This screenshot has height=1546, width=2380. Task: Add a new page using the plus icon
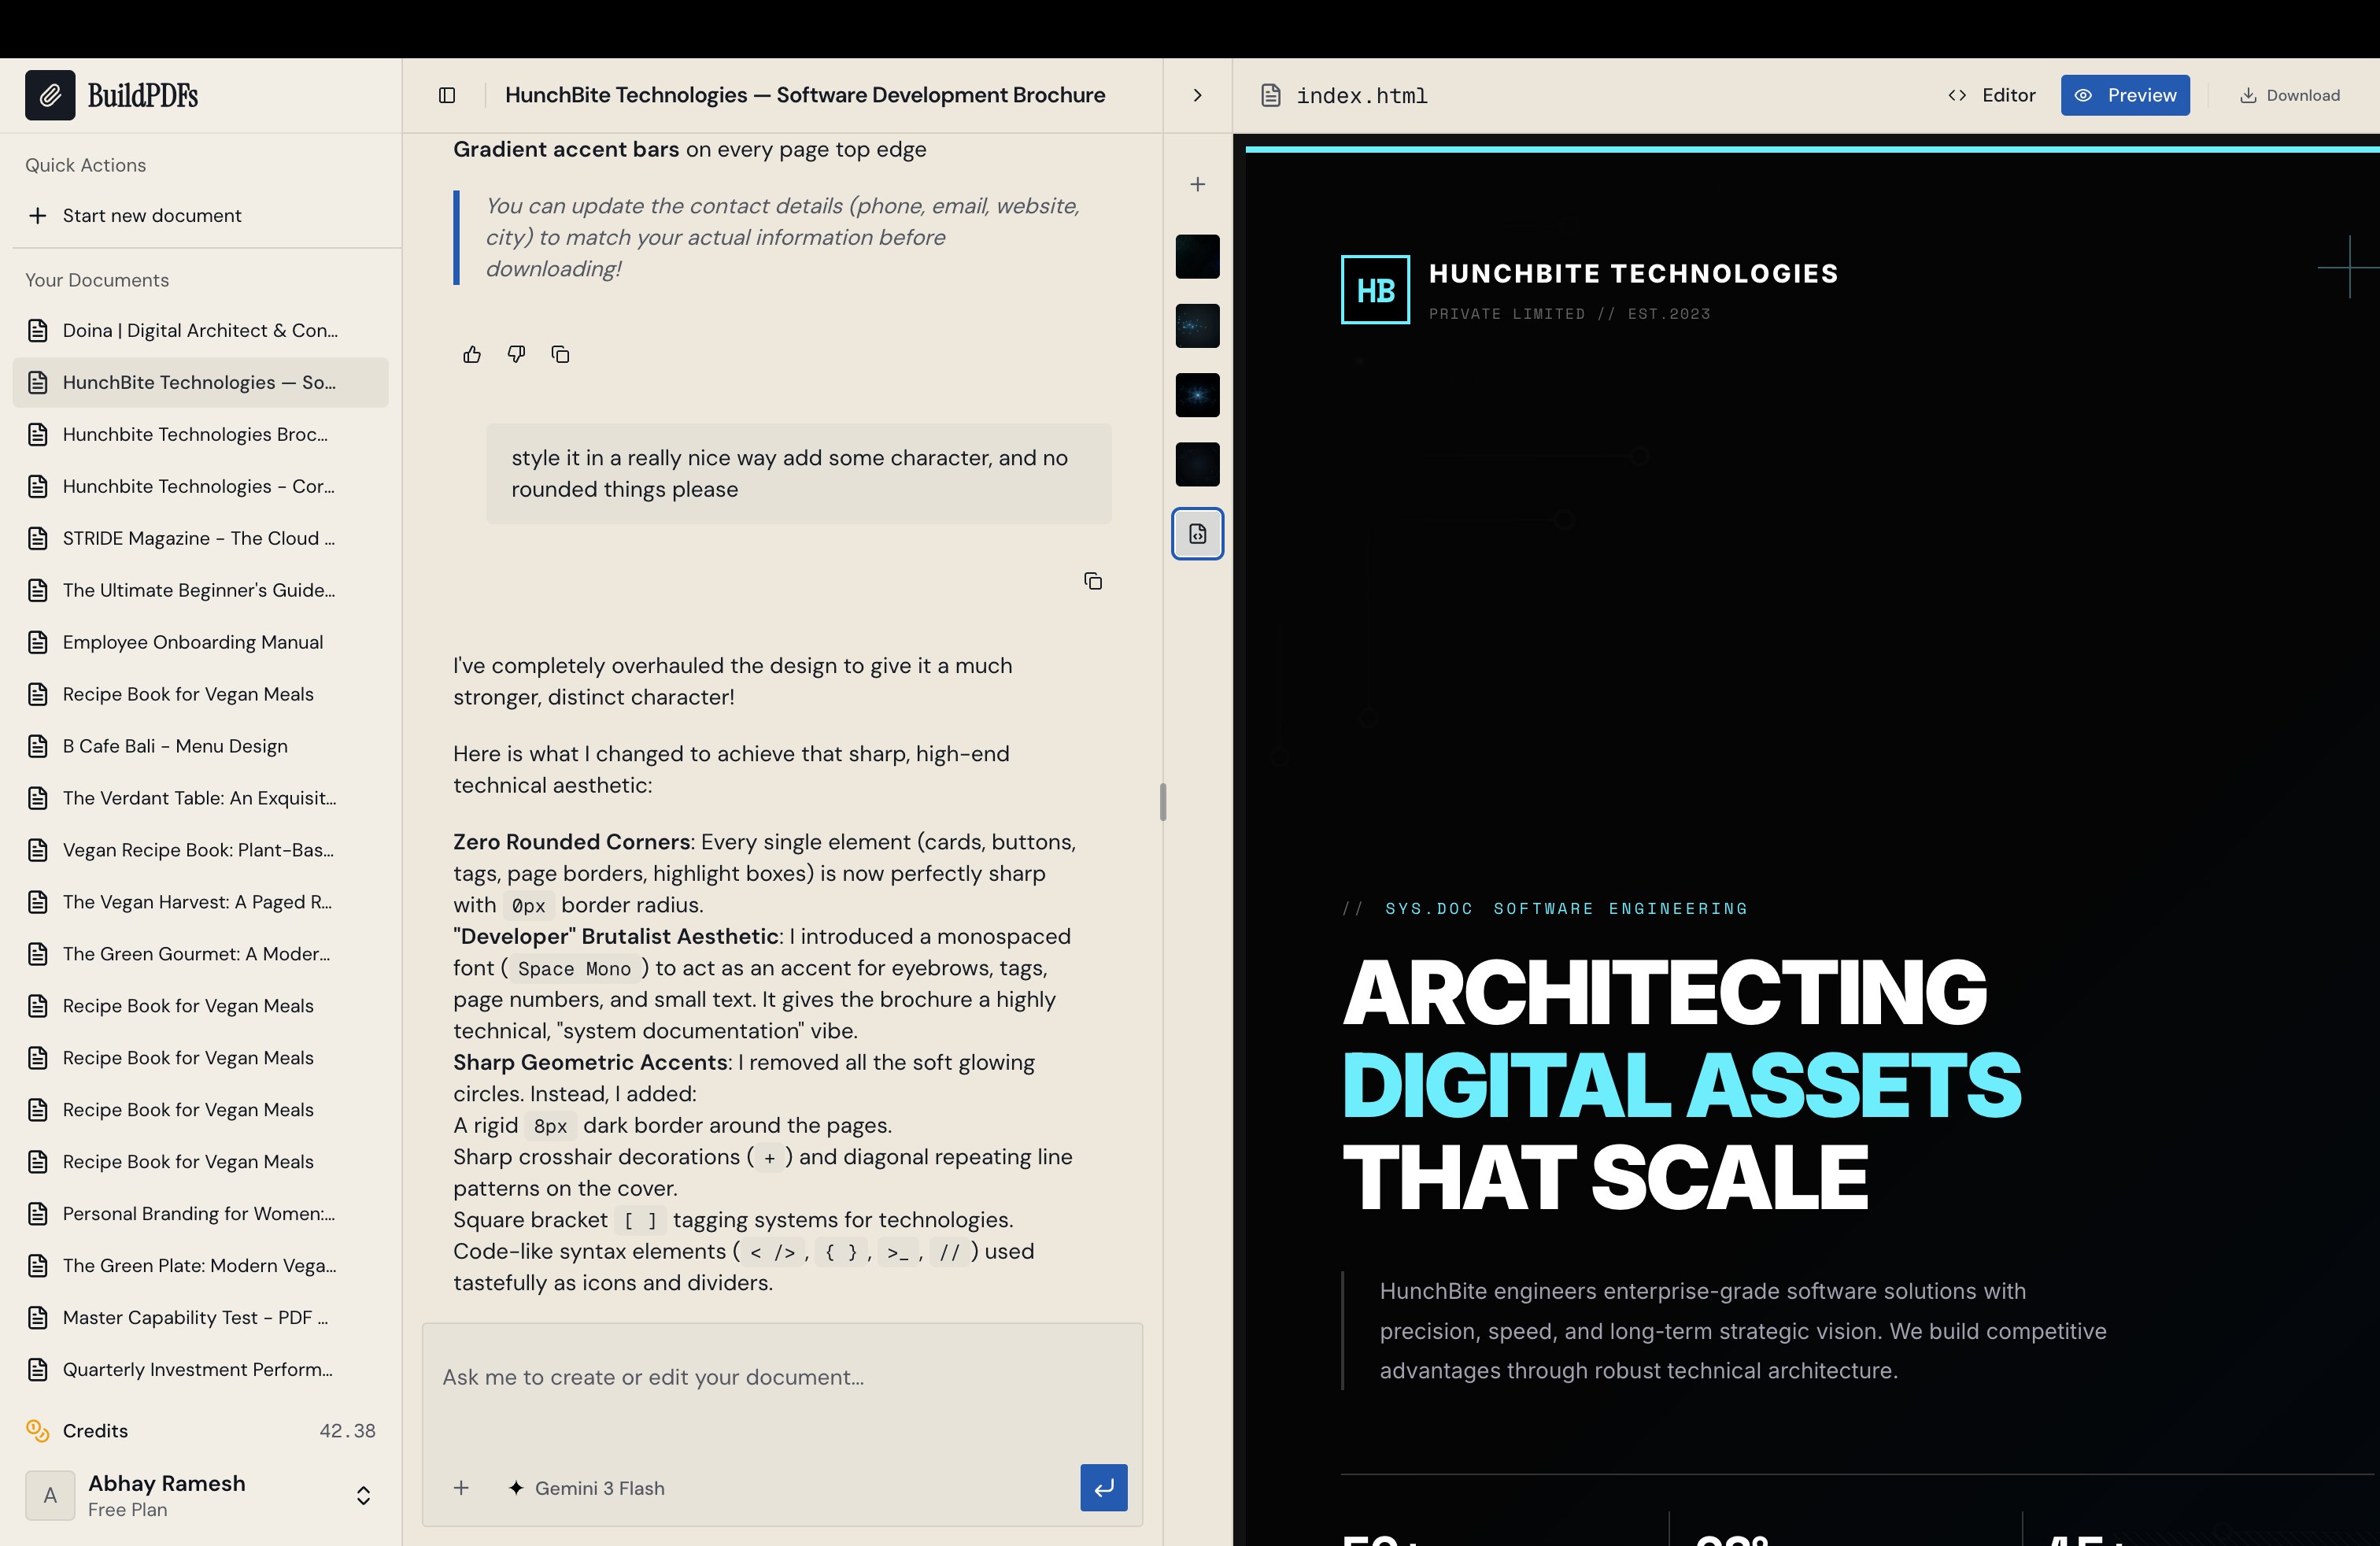[x=1197, y=183]
